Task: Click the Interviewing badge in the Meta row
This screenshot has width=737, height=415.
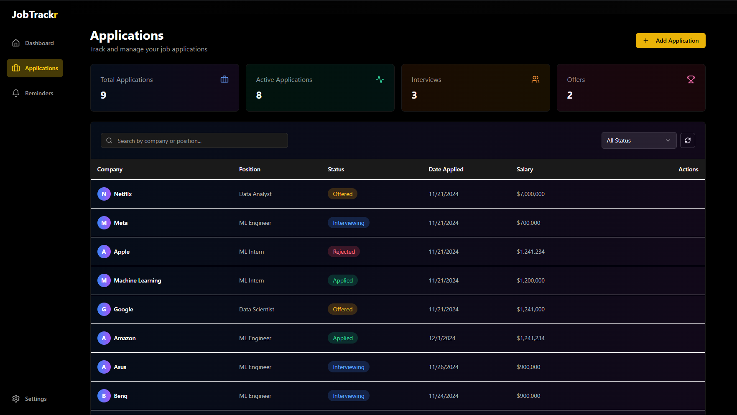Action: tap(348, 223)
